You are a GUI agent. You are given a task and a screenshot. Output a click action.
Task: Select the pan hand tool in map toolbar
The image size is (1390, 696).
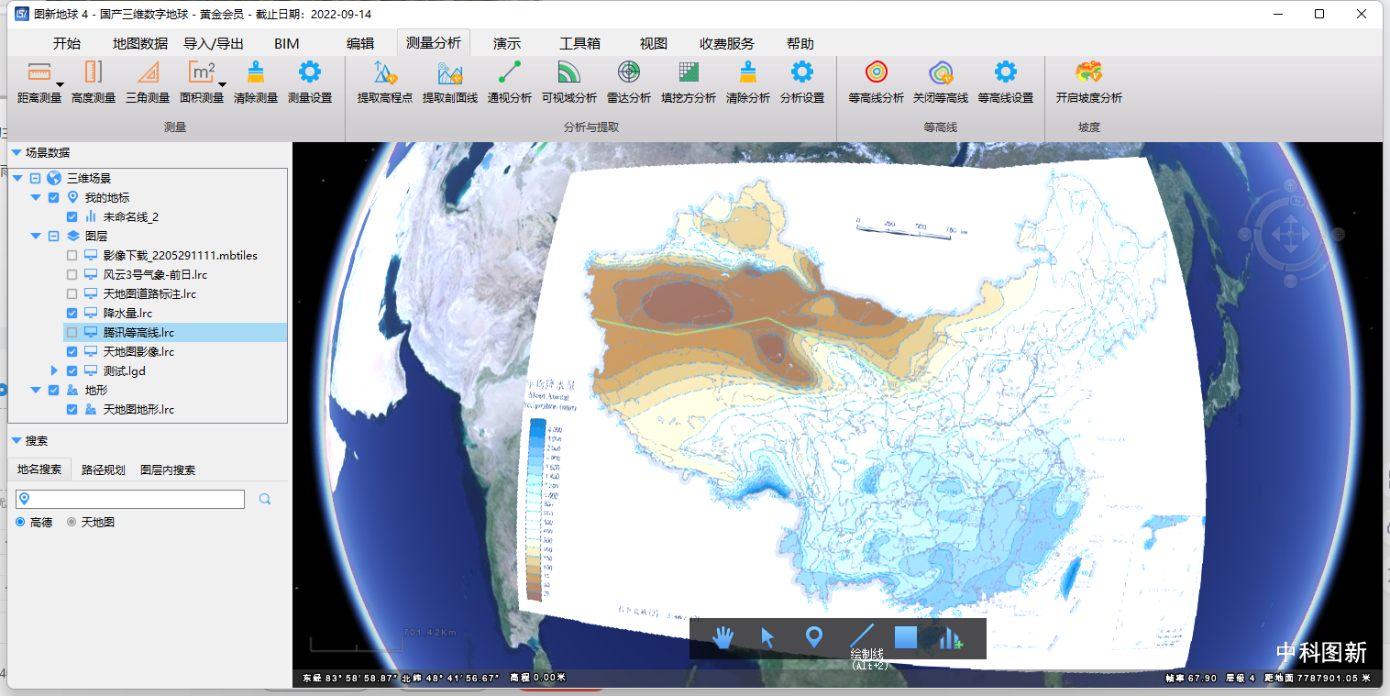(x=724, y=637)
